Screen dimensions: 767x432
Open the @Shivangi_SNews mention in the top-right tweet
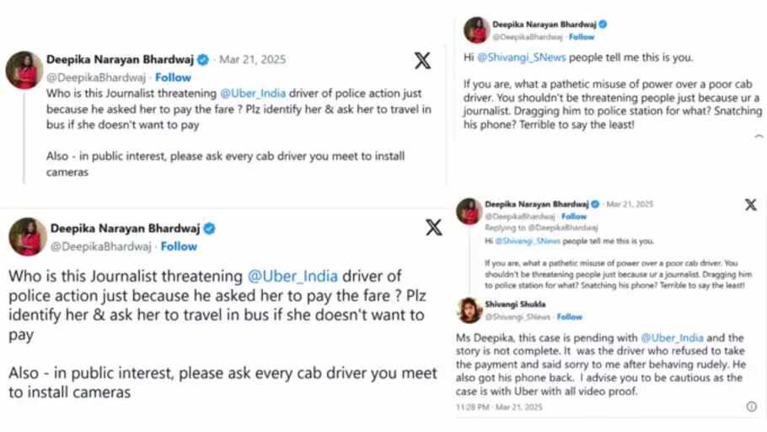point(521,57)
